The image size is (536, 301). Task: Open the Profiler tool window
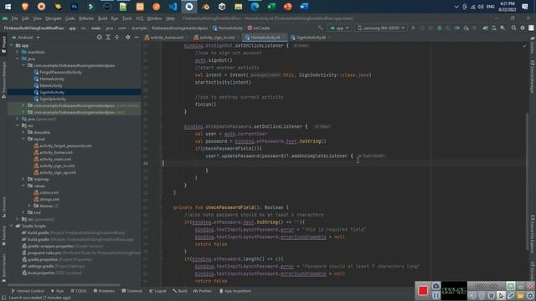203,291
